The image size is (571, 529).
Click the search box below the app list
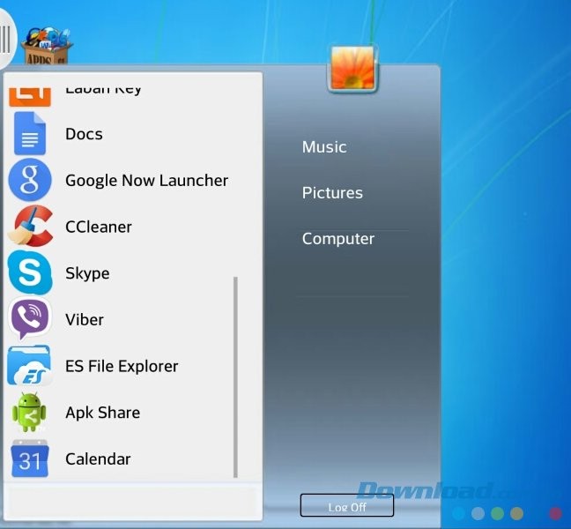click(132, 503)
